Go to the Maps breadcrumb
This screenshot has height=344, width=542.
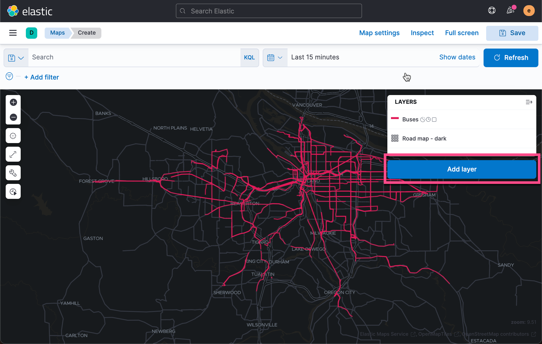click(x=57, y=33)
